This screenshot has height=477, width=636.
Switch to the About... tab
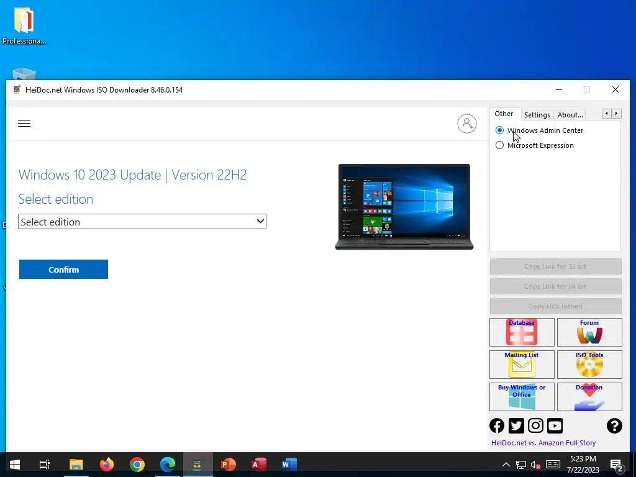coord(570,115)
